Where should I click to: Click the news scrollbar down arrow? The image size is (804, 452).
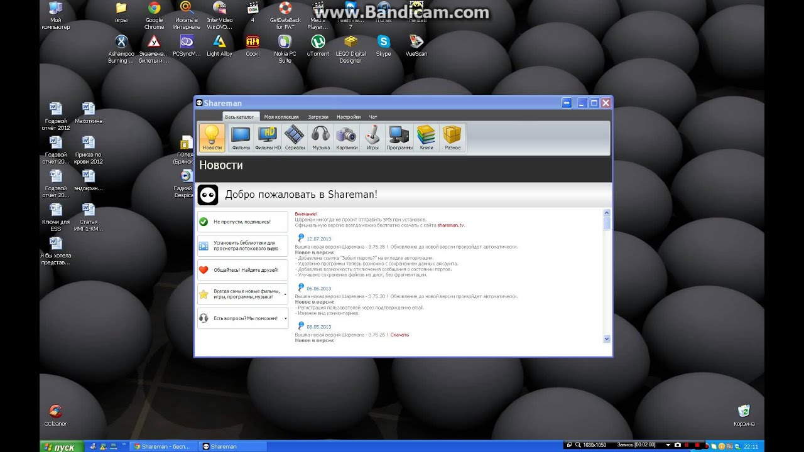click(607, 338)
